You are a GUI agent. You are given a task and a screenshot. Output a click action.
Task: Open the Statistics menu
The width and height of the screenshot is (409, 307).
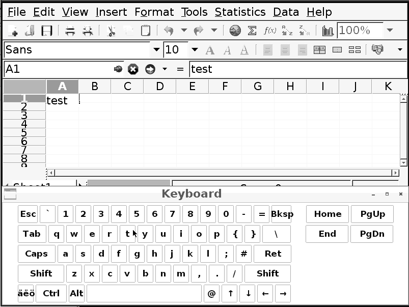click(x=240, y=12)
